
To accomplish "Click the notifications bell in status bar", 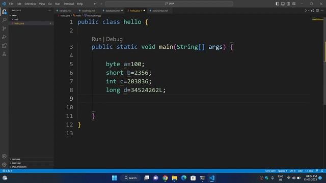I will (322, 171).
